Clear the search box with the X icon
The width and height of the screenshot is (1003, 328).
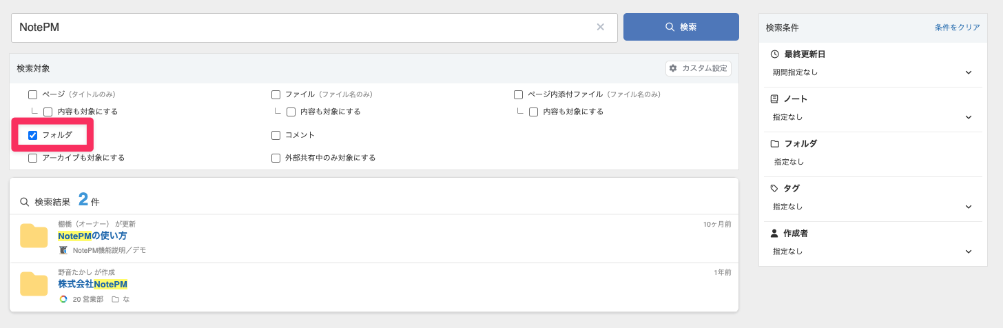click(x=600, y=27)
